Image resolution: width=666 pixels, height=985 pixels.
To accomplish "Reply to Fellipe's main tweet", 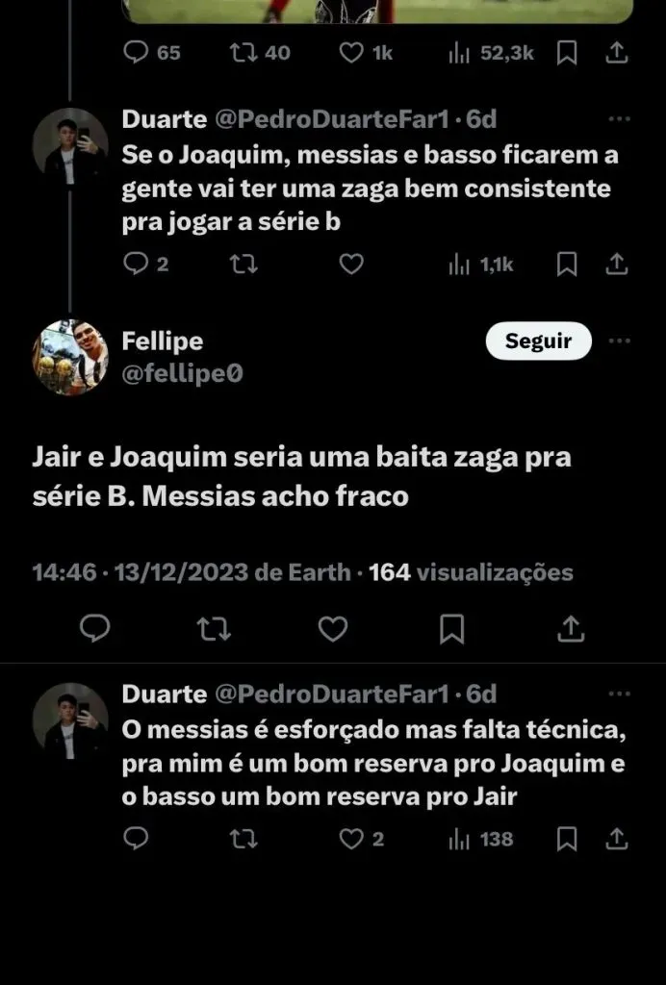I will (94, 629).
